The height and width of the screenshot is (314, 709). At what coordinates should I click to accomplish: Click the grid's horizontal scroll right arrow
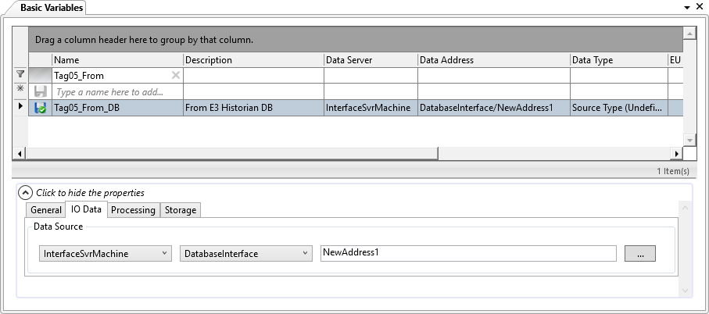[677, 154]
